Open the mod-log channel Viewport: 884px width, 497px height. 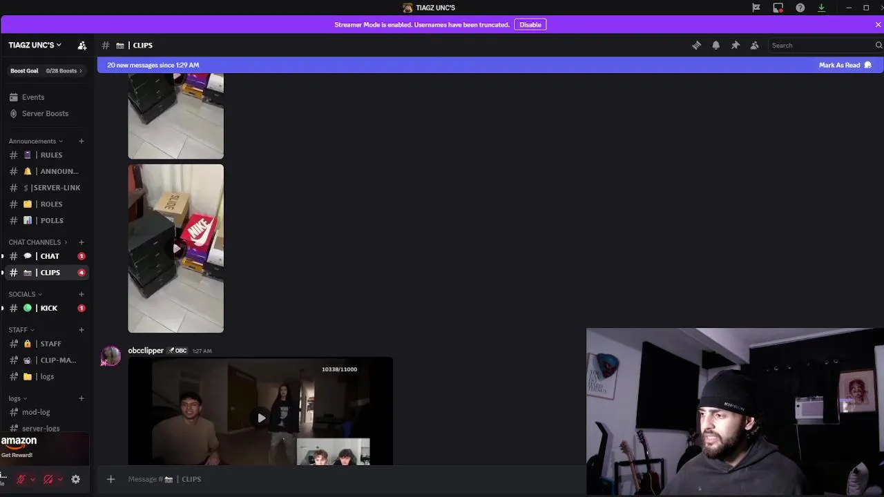46,412
